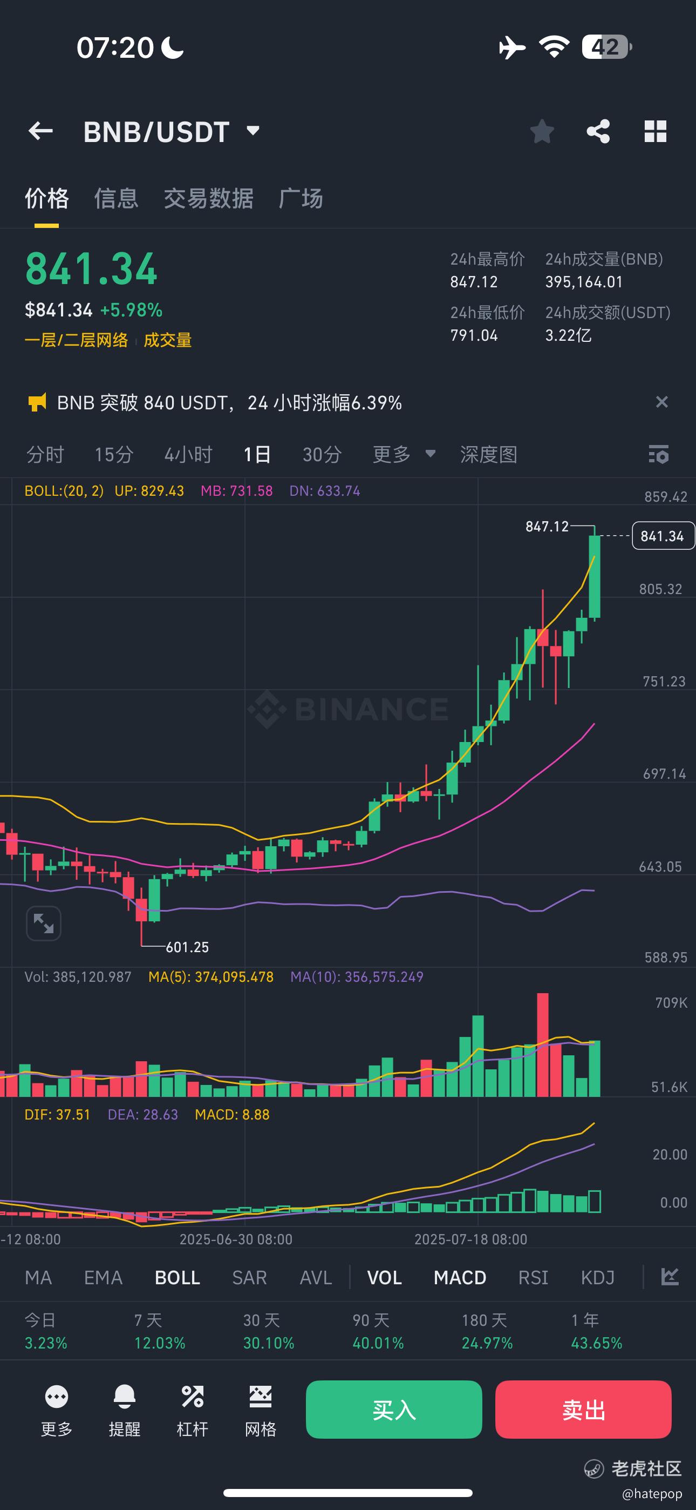
Task: Tap the green 买入 button
Action: pos(394,1409)
